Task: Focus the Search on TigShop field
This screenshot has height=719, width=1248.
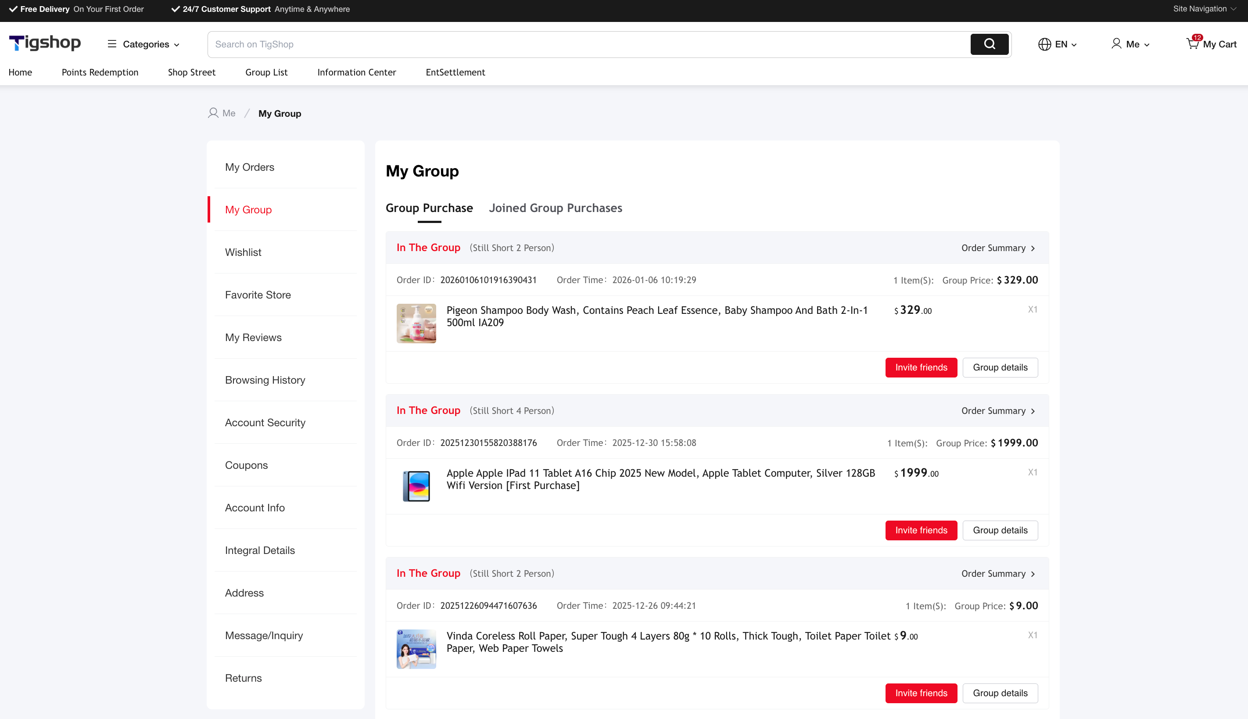Action: click(588, 44)
